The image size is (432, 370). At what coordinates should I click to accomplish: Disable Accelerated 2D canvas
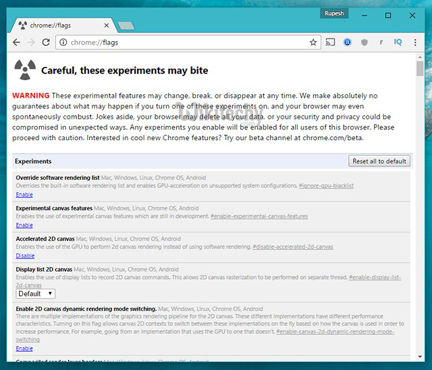coord(25,255)
